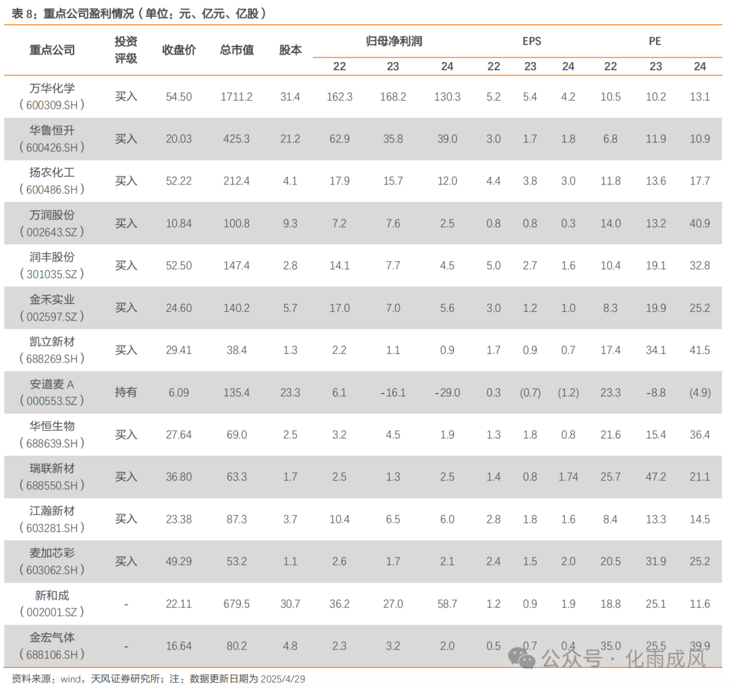Click the 股本 column header
Image resolution: width=729 pixels, height=688 pixels.
[x=290, y=50]
